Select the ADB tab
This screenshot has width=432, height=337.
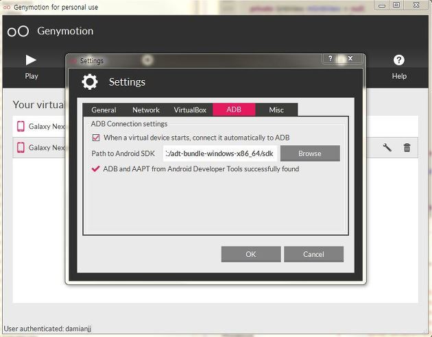(234, 110)
